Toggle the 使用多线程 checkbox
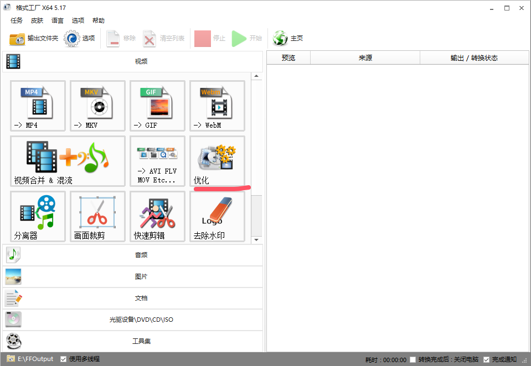The height and width of the screenshot is (366, 531). tap(64, 359)
